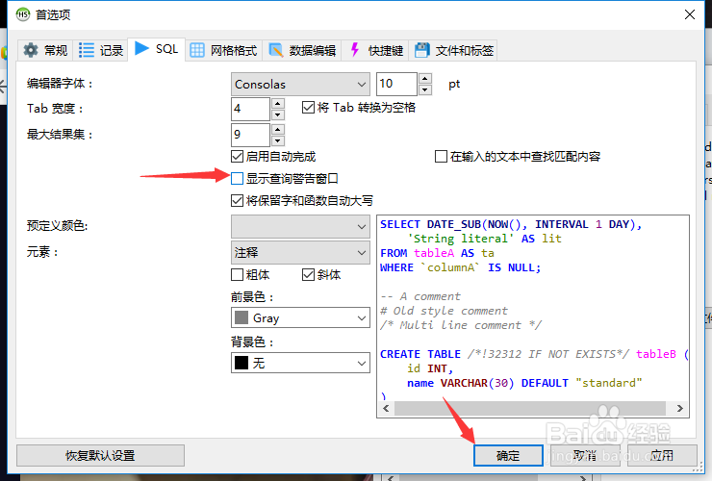Decrease 最大结果集 value with down arrow

click(x=278, y=140)
